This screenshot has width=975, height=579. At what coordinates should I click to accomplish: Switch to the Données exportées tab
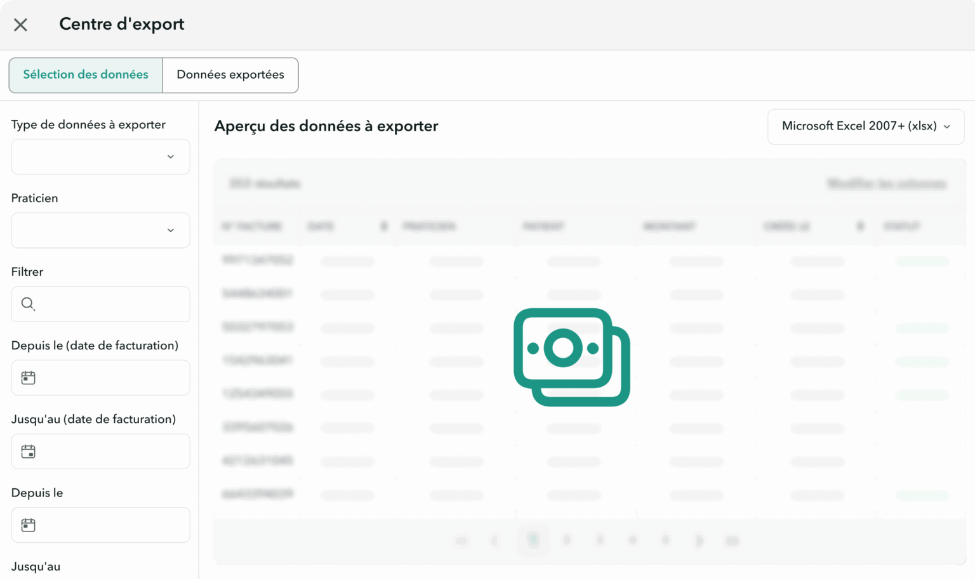(x=230, y=75)
